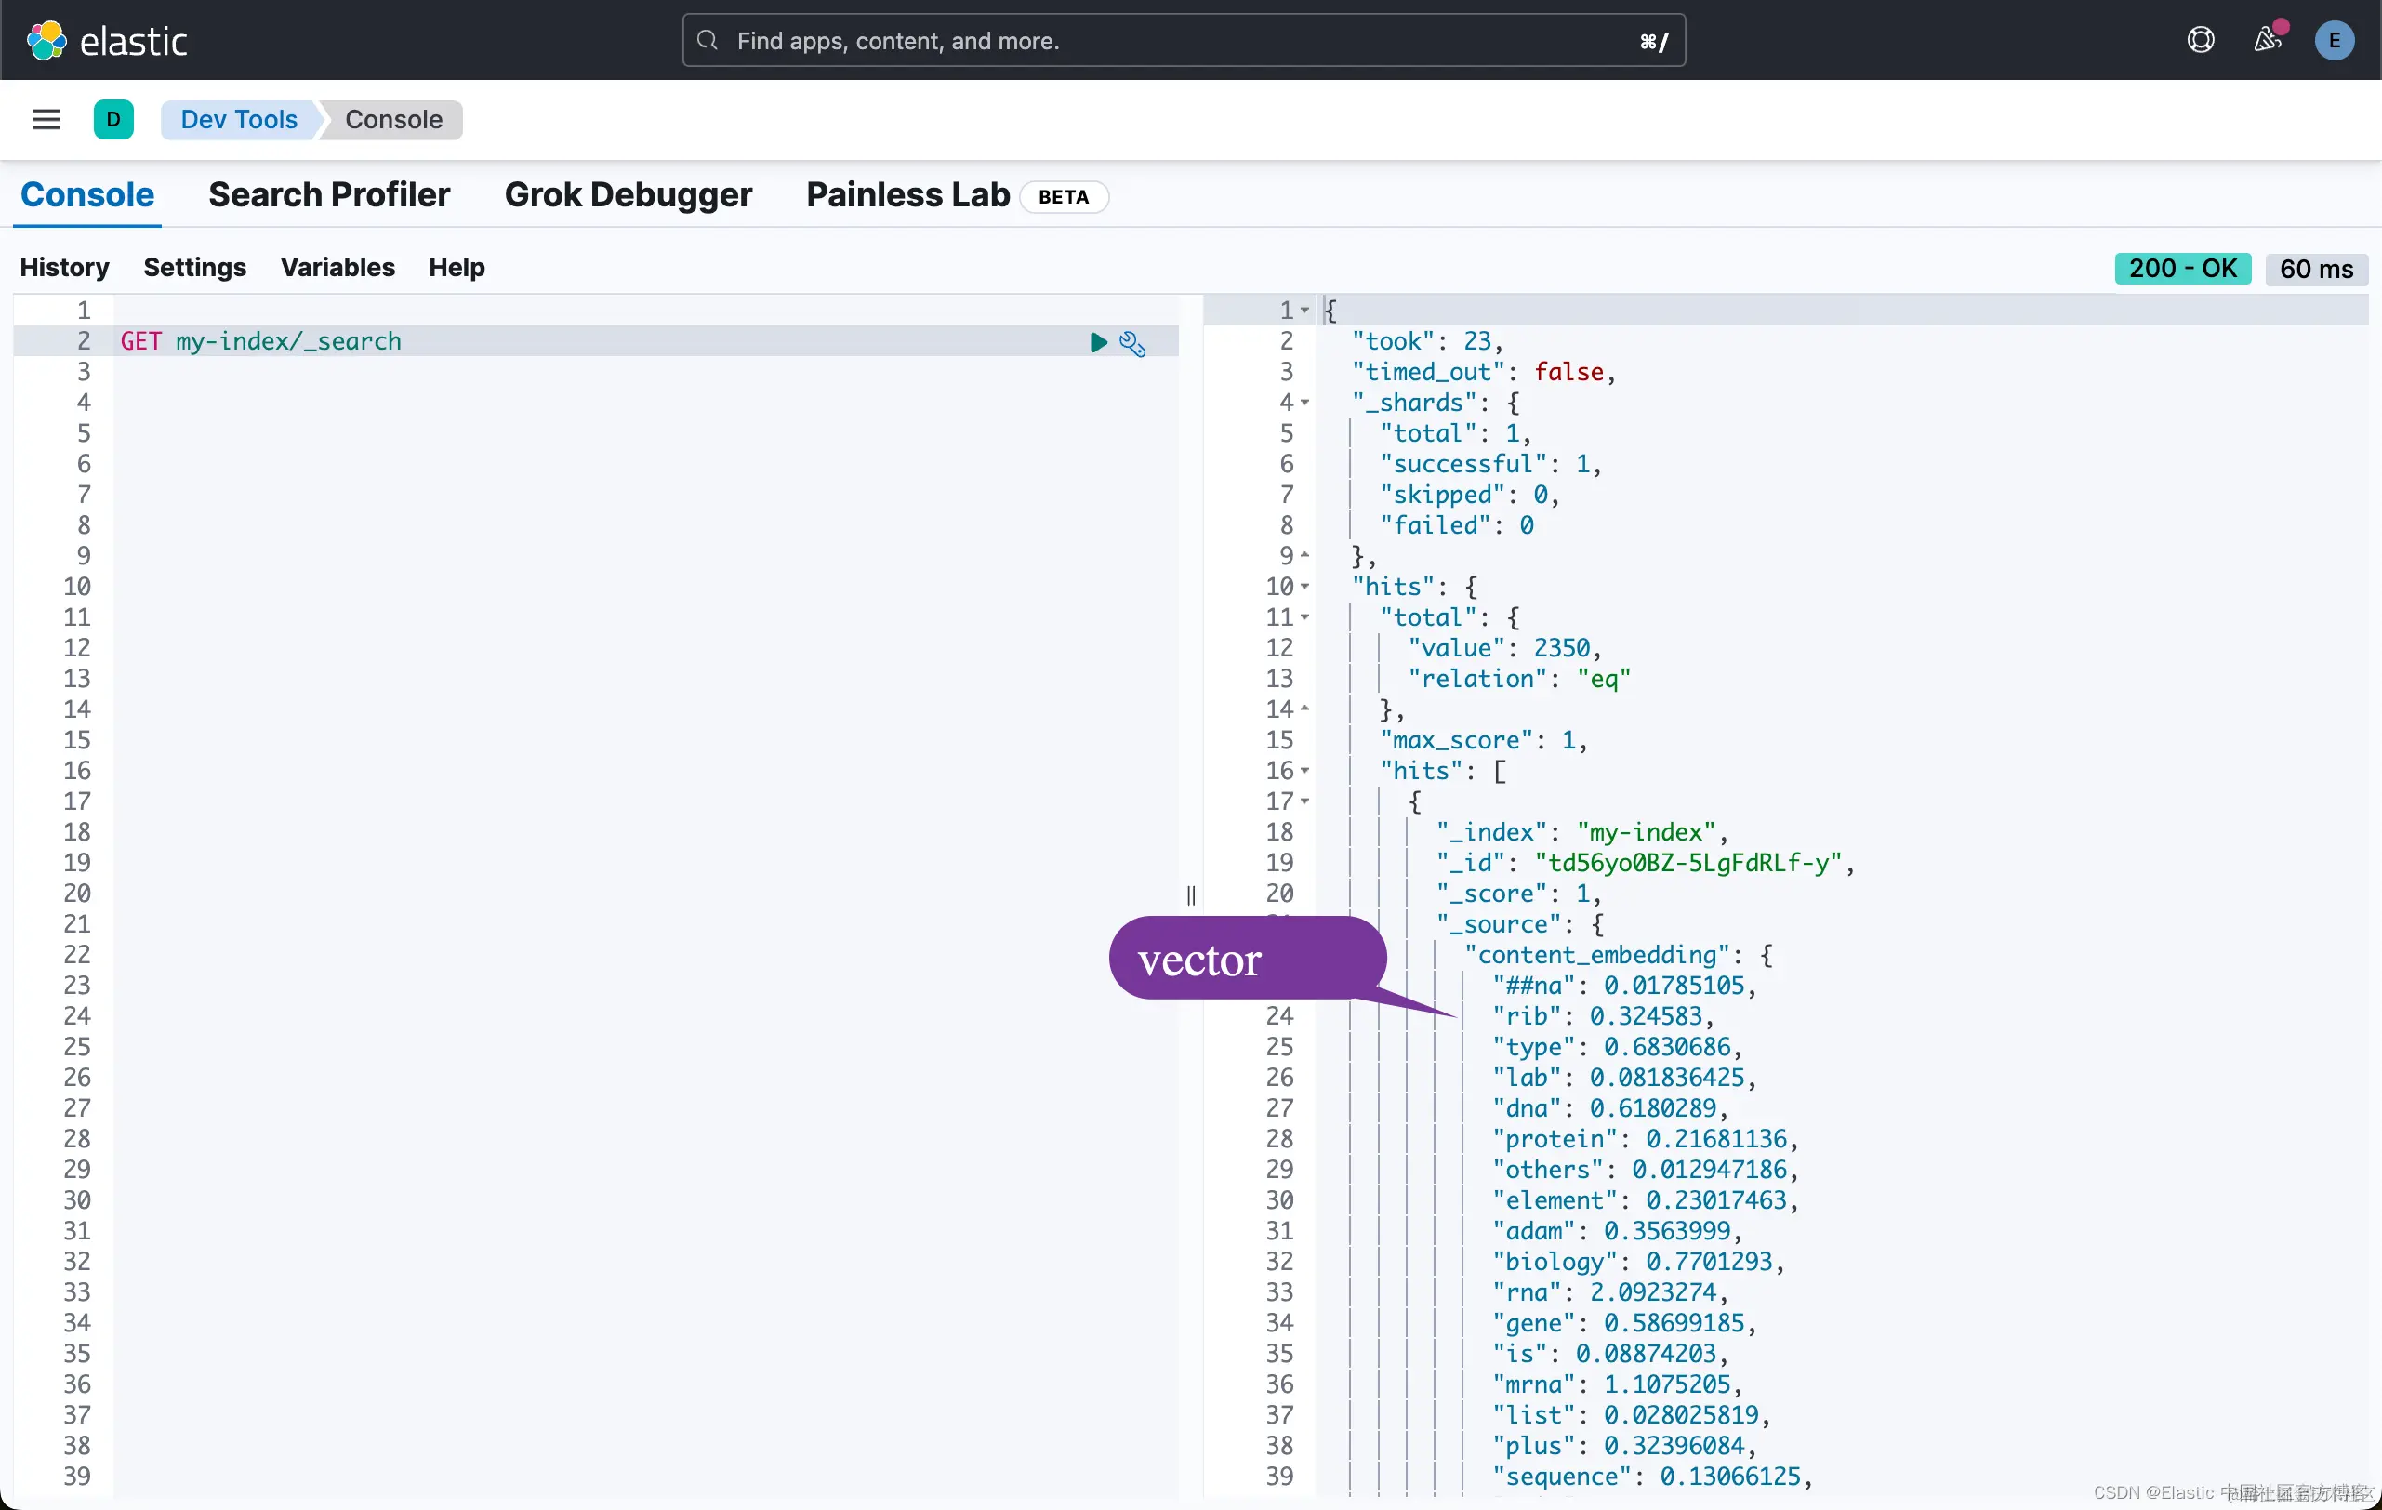Open the Painless Lab tab
This screenshot has width=2382, height=1510.
907,195
